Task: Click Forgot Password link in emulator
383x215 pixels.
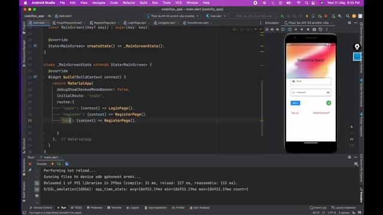Action: pyautogui.click(x=321, y=113)
